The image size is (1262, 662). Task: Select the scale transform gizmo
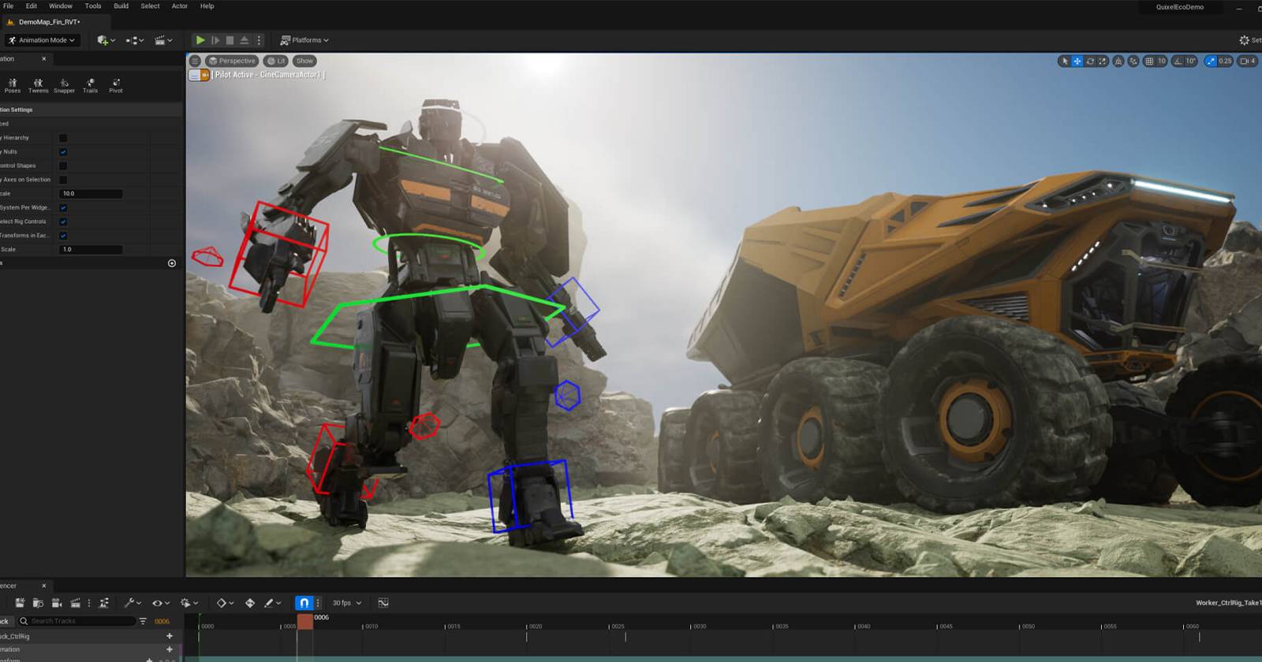[1103, 61]
